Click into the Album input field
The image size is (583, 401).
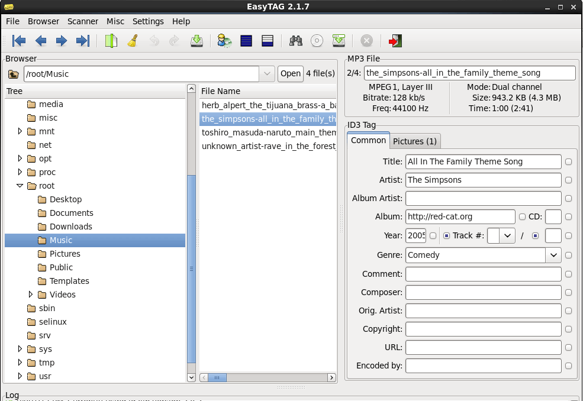point(460,216)
